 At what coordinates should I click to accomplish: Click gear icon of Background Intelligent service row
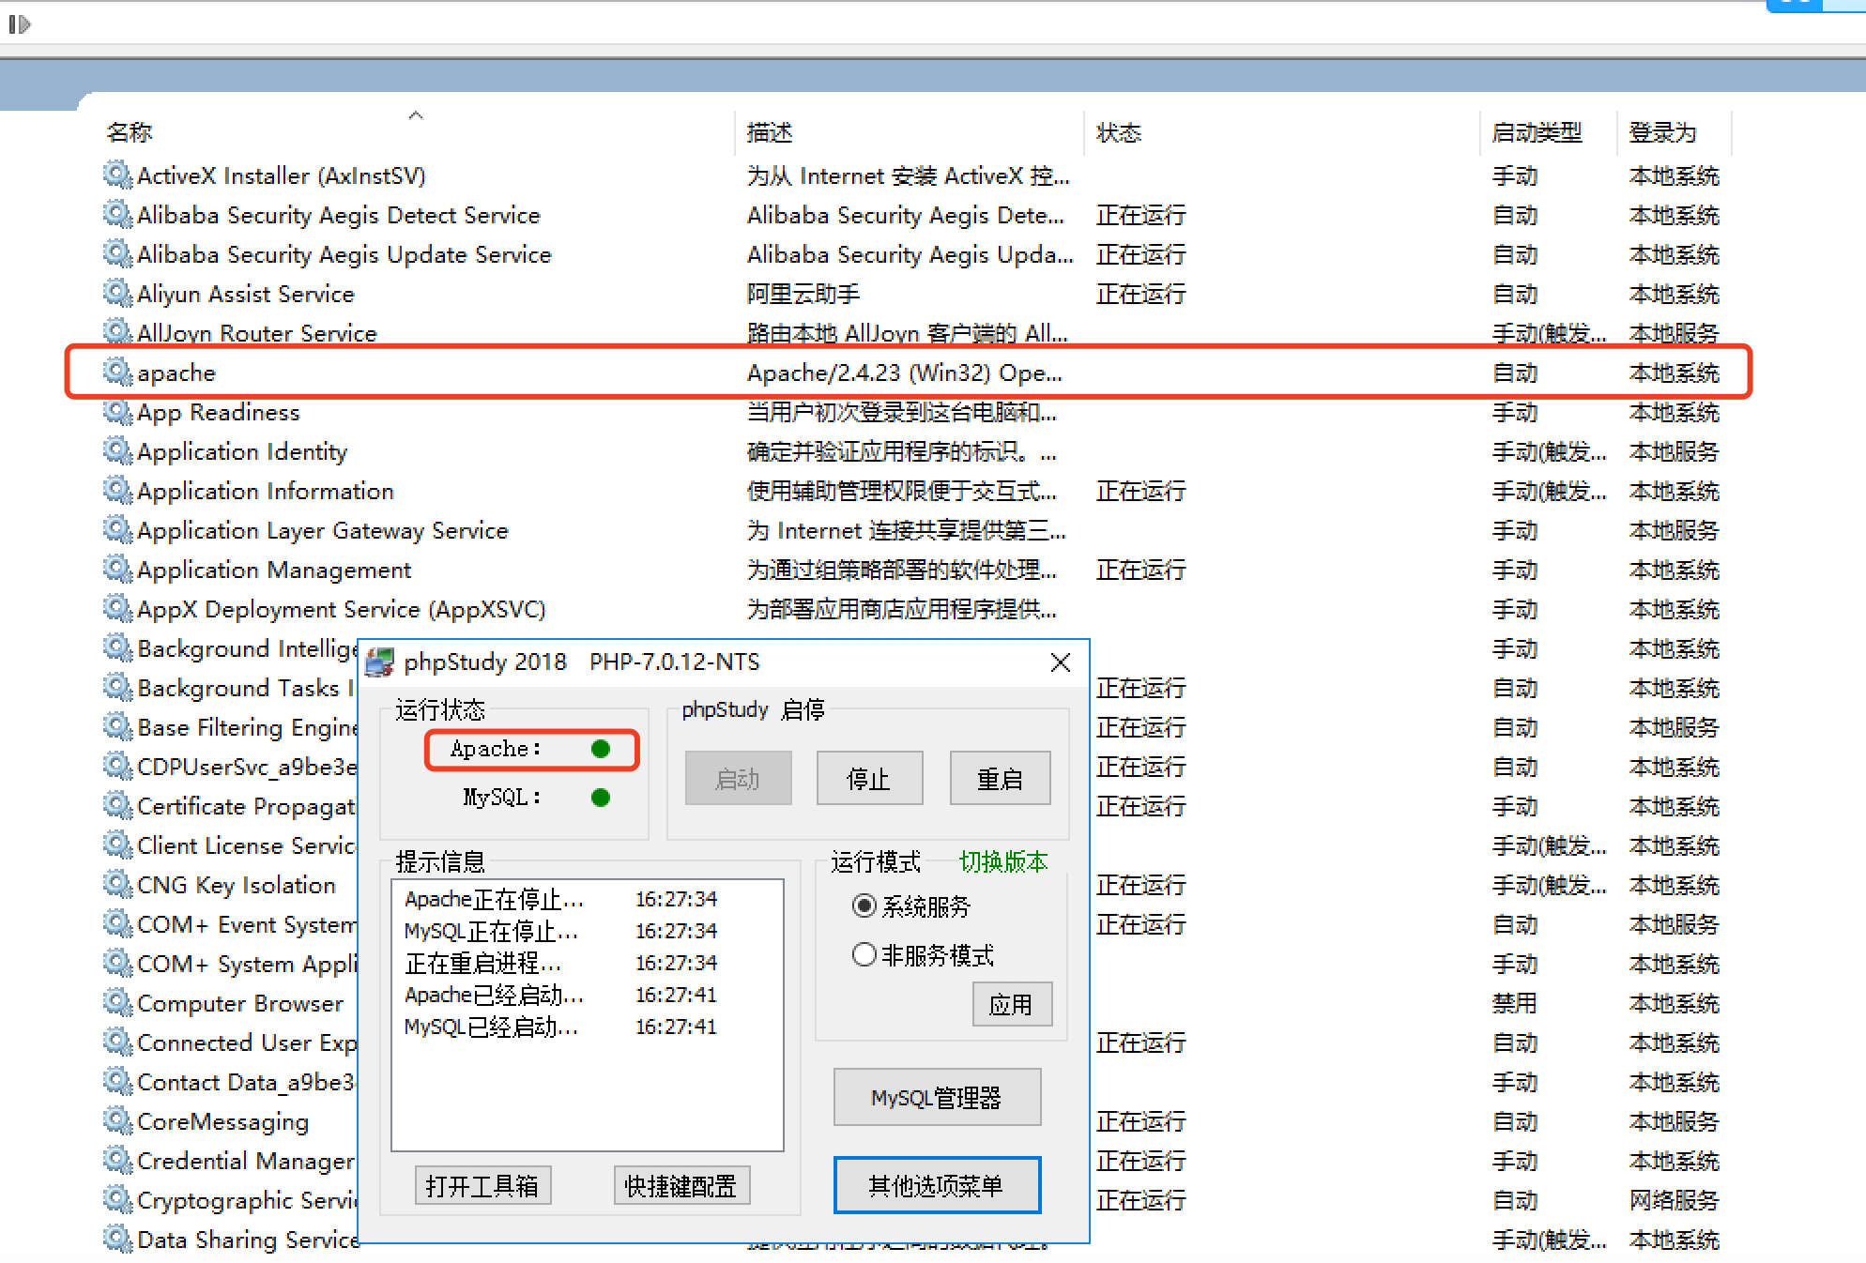pyautogui.click(x=117, y=647)
